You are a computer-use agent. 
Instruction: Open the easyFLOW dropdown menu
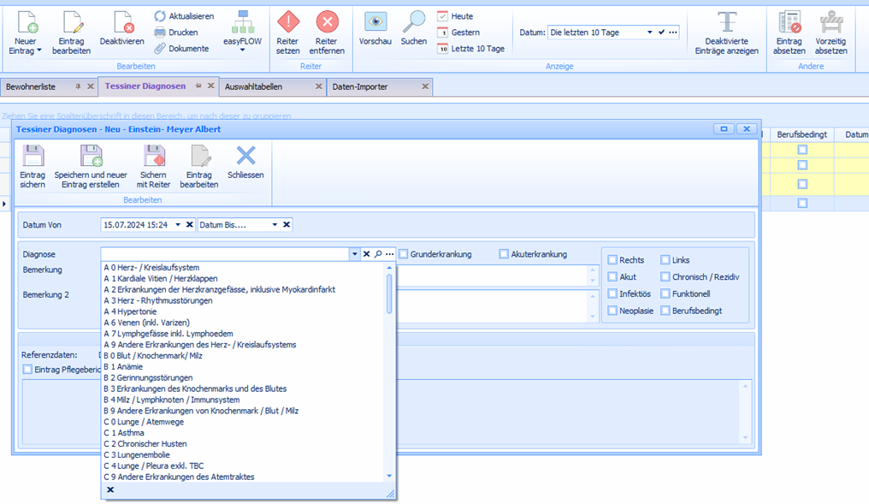[242, 50]
